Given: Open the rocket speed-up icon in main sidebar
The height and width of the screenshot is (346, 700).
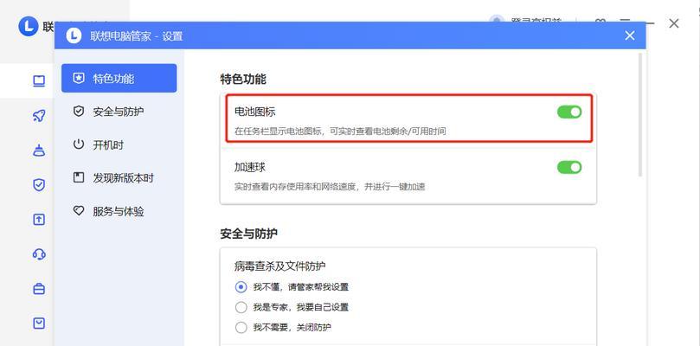Looking at the screenshot, I should (x=39, y=116).
